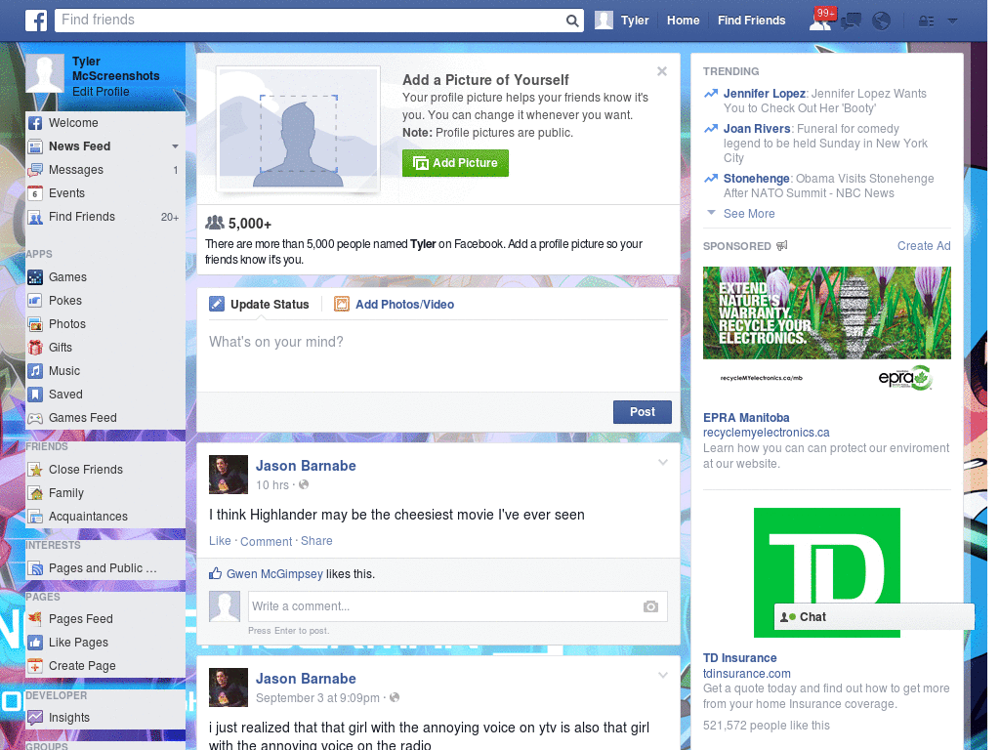This screenshot has height=750, width=1000.
Task: Expand the account menu arrow in top bar
Action: point(952,21)
